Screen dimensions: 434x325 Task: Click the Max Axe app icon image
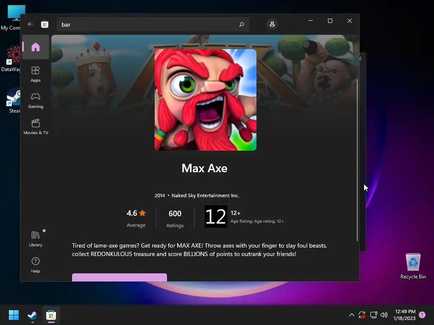coord(206,100)
